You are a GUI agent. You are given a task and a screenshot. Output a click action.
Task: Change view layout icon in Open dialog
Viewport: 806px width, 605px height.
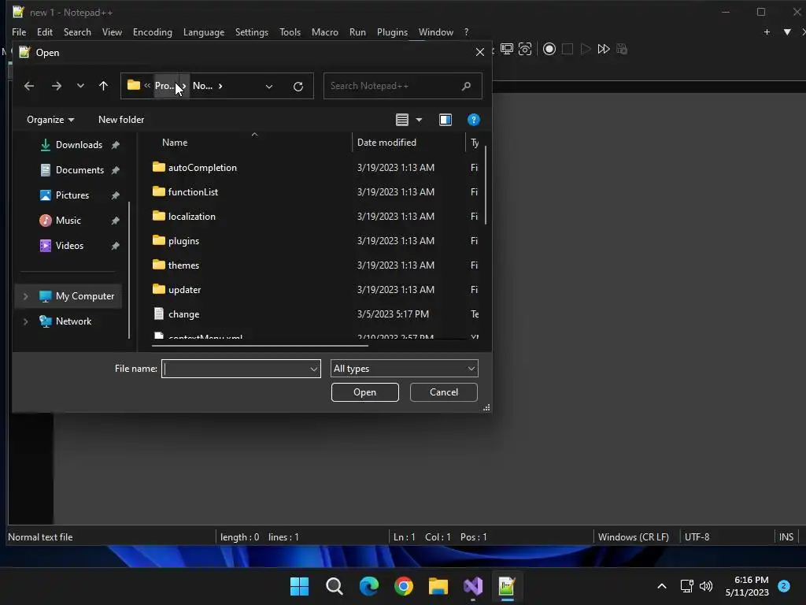[402, 120]
